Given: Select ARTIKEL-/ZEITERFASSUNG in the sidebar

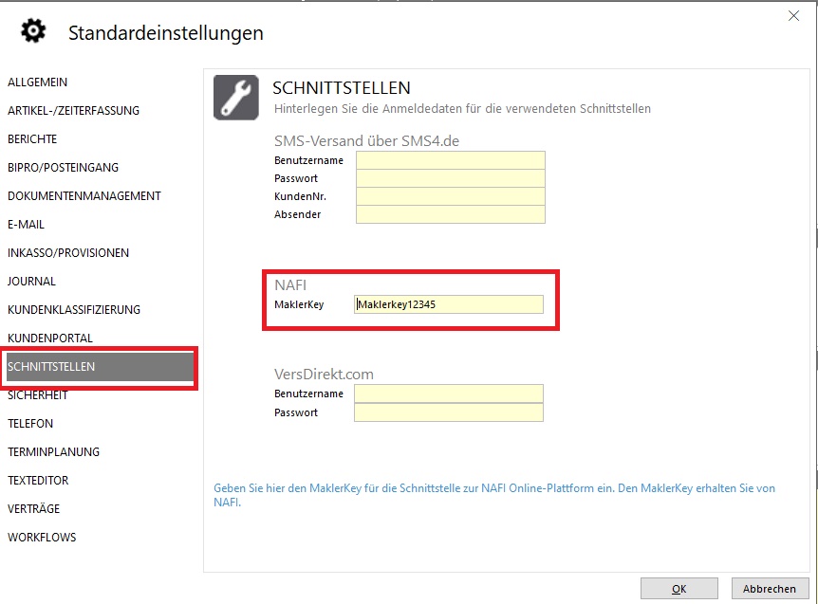Looking at the screenshot, I should pyautogui.click(x=73, y=111).
